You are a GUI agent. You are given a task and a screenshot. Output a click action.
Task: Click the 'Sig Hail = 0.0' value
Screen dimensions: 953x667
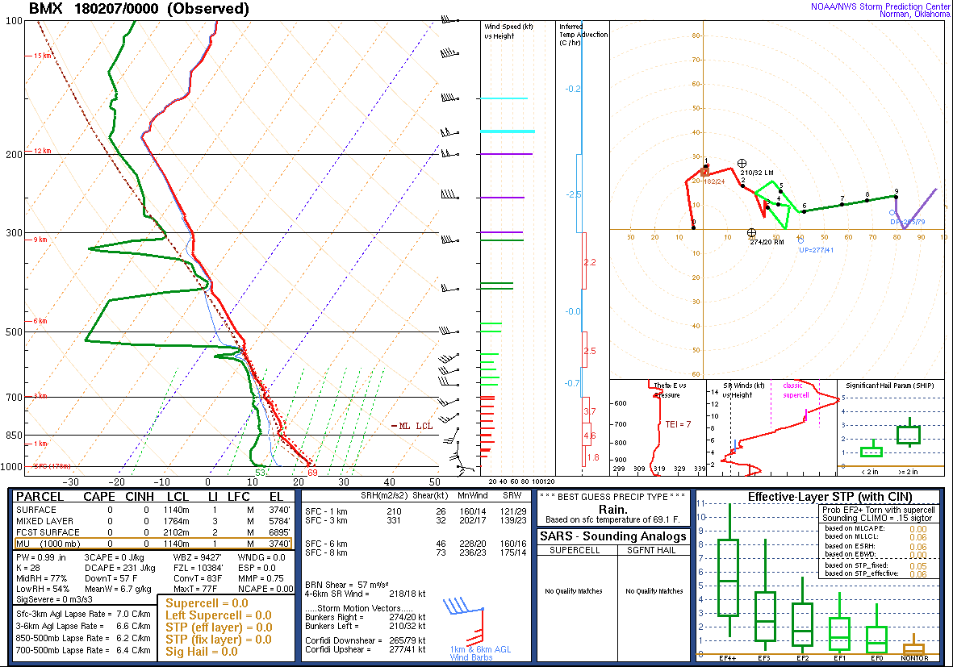click(201, 652)
